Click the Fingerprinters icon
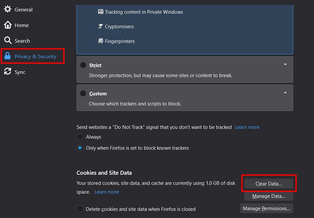Image resolution: width=314 pixels, height=218 pixels. 100,41
